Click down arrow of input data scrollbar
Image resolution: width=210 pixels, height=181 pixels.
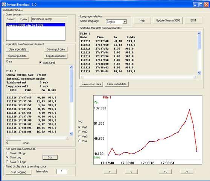pyautogui.click(x=71, y=134)
